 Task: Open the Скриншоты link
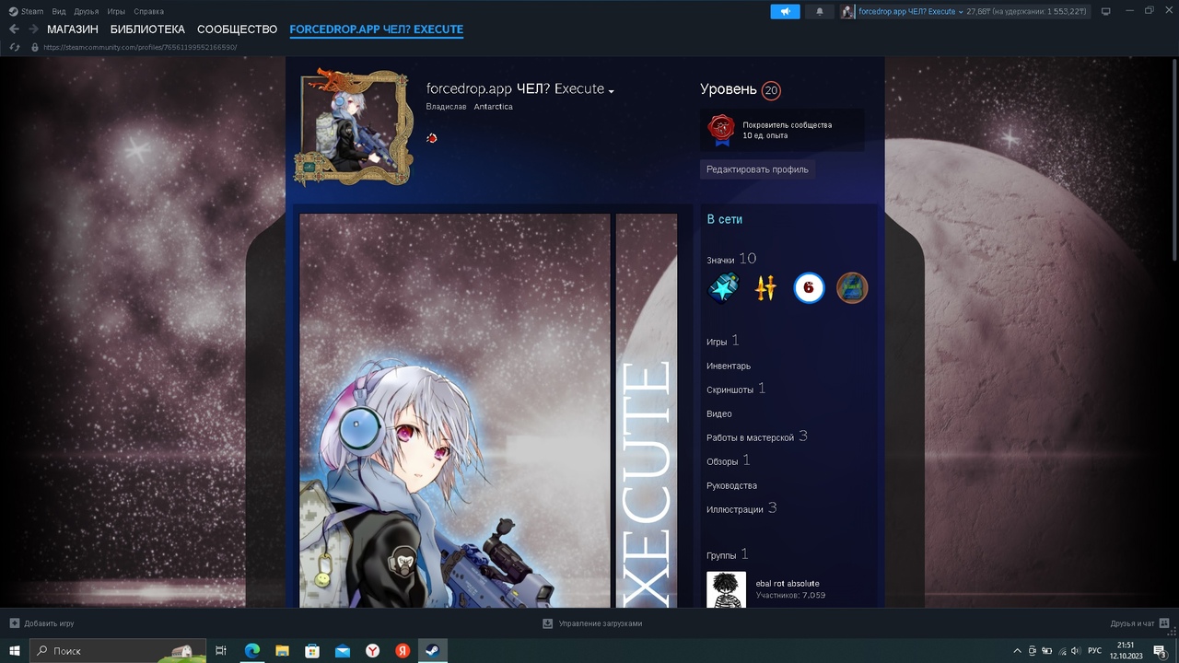(730, 390)
